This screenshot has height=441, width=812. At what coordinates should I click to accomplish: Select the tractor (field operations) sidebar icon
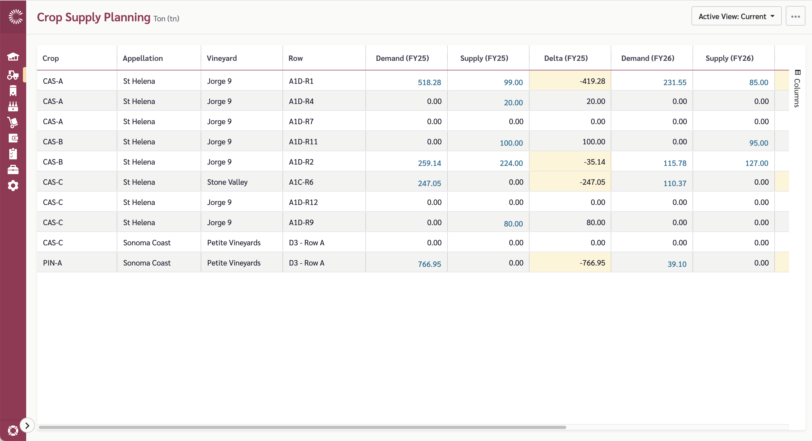(x=13, y=75)
